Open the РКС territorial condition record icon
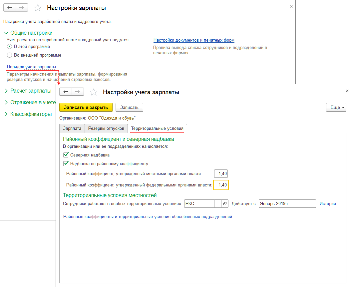Viewport: 352px width, 288px height. (x=225, y=204)
